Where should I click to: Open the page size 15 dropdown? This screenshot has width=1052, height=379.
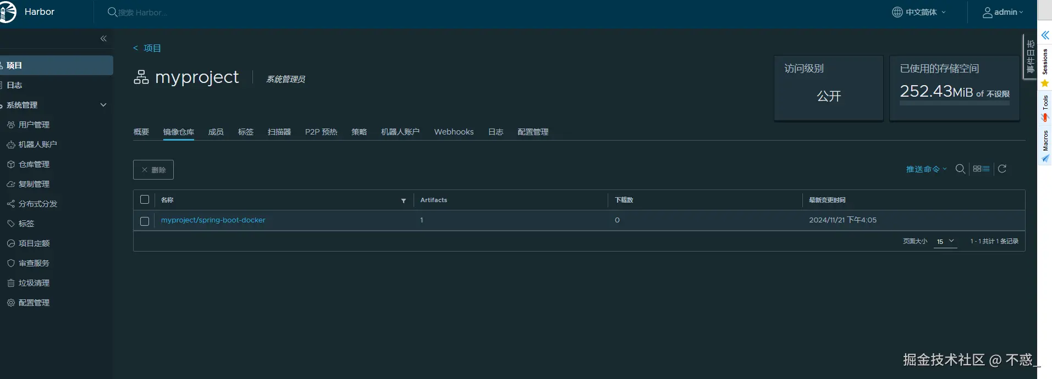[945, 241]
